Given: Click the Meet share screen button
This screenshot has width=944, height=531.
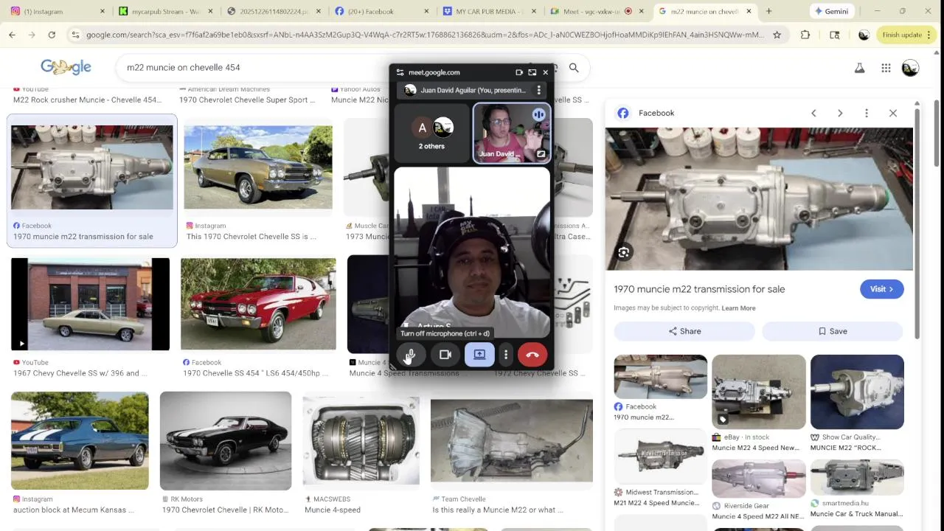Looking at the screenshot, I should 479,355.
